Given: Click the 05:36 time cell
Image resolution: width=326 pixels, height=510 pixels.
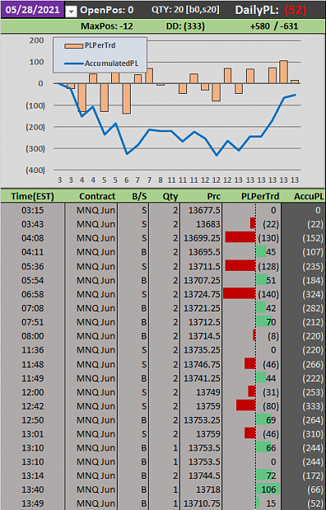Looking at the screenshot, I should 33,267.
